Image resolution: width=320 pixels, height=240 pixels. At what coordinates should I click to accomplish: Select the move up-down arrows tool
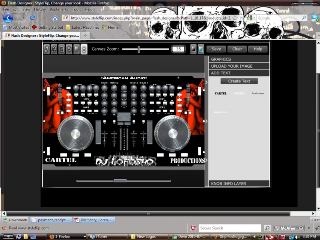pyautogui.click(x=54, y=49)
